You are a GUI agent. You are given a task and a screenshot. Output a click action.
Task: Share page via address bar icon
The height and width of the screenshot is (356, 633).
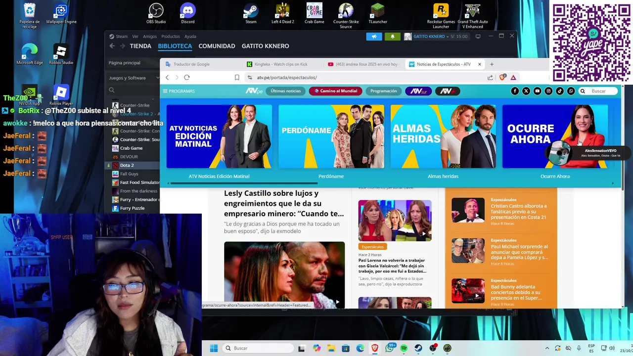(490, 77)
